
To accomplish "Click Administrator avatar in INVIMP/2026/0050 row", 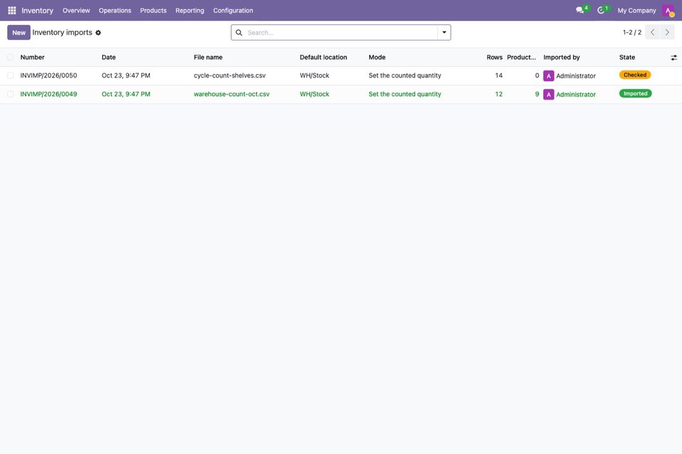I will 548,75.
